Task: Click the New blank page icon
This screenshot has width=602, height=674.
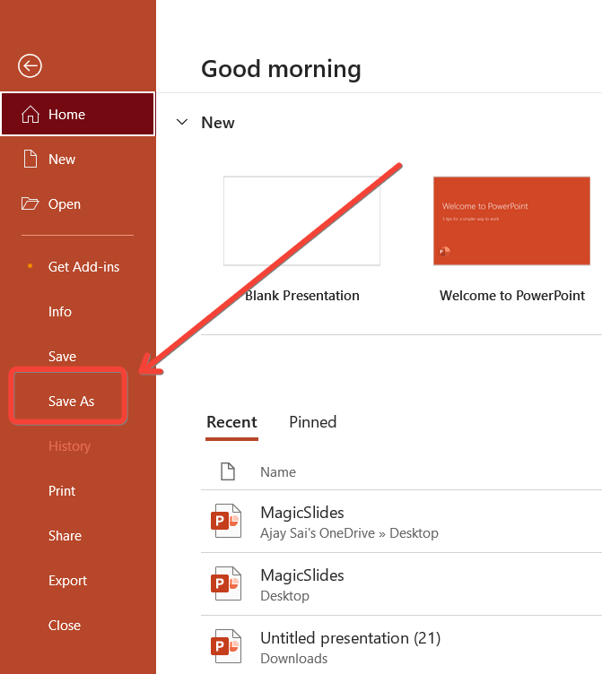Action: 31,160
